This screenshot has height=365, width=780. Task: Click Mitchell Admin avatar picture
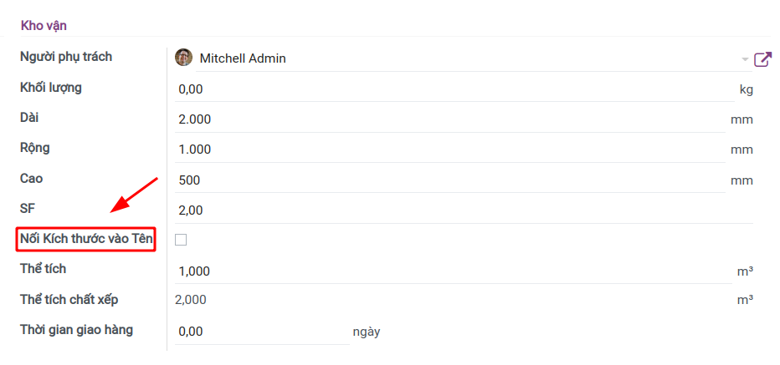click(183, 58)
